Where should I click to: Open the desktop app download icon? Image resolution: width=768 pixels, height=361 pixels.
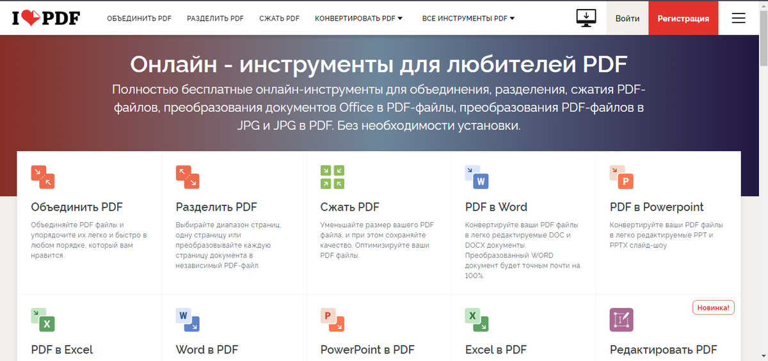[x=586, y=18]
